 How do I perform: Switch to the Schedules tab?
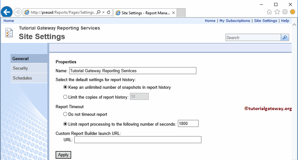pyautogui.click(x=22, y=78)
